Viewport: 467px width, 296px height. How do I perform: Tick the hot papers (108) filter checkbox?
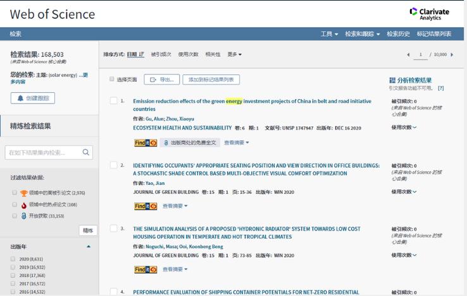(15, 204)
